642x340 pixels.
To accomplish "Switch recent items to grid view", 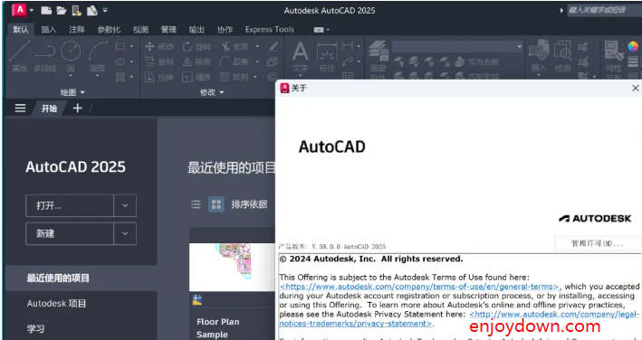I will coord(216,204).
